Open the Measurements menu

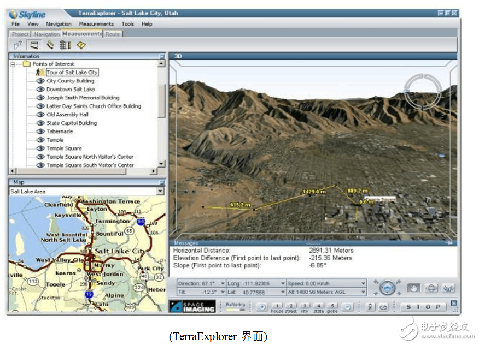click(96, 24)
